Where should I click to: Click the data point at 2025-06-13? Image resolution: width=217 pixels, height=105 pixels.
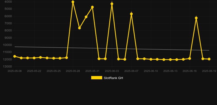tap(170, 60)
